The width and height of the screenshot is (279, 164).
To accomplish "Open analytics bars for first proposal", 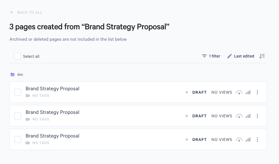I will (x=248, y=92).
